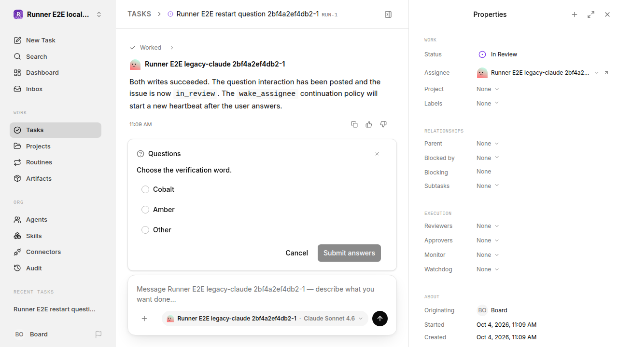This screenshot has height=347, width=618.
Task: Close the Properties panel
Action: click(607, 14)
